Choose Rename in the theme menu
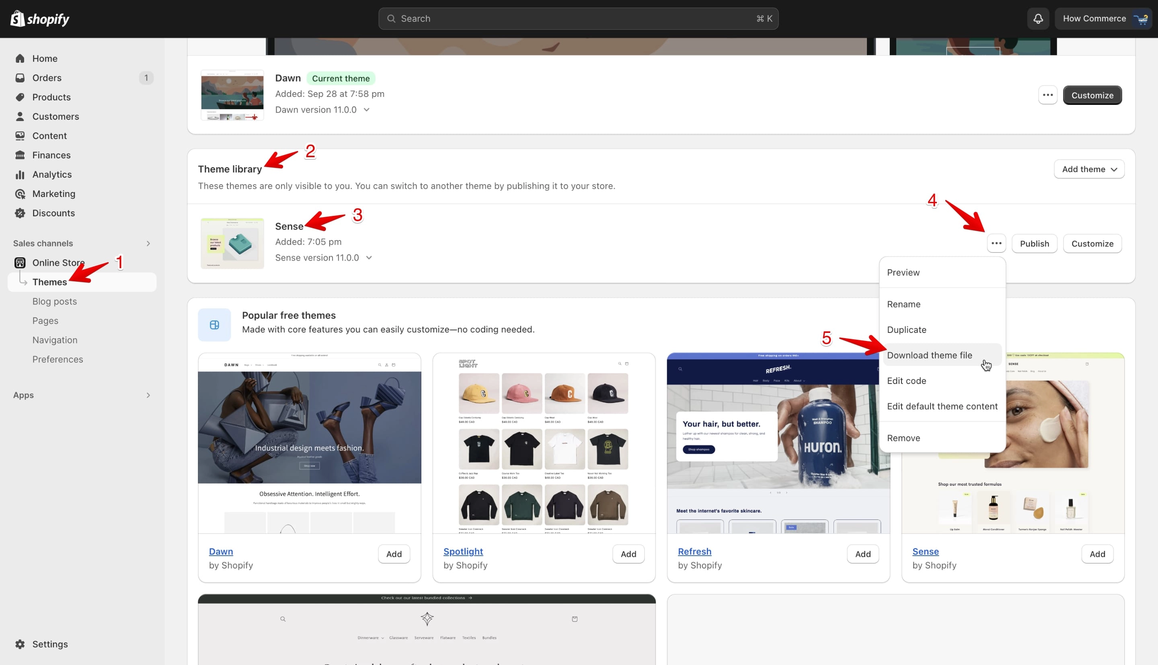The width and height of the screenshot is (1158, 665). coord(942,304)
